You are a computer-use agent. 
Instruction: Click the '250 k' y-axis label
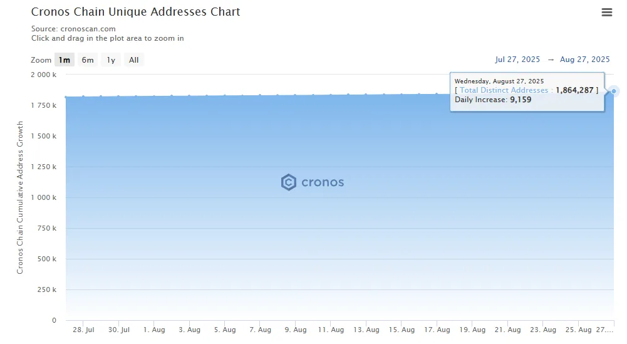point(47,289)
